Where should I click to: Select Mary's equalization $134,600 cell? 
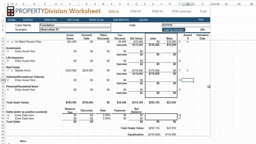pos(170,134)
